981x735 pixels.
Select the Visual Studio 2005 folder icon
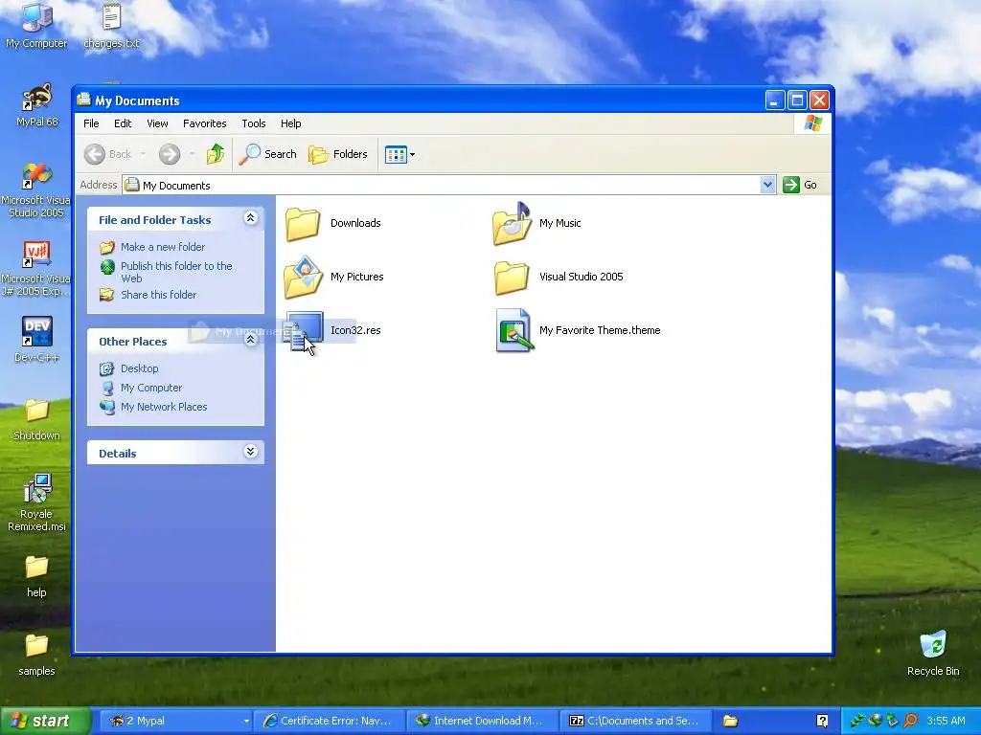(x=512, y=277)
